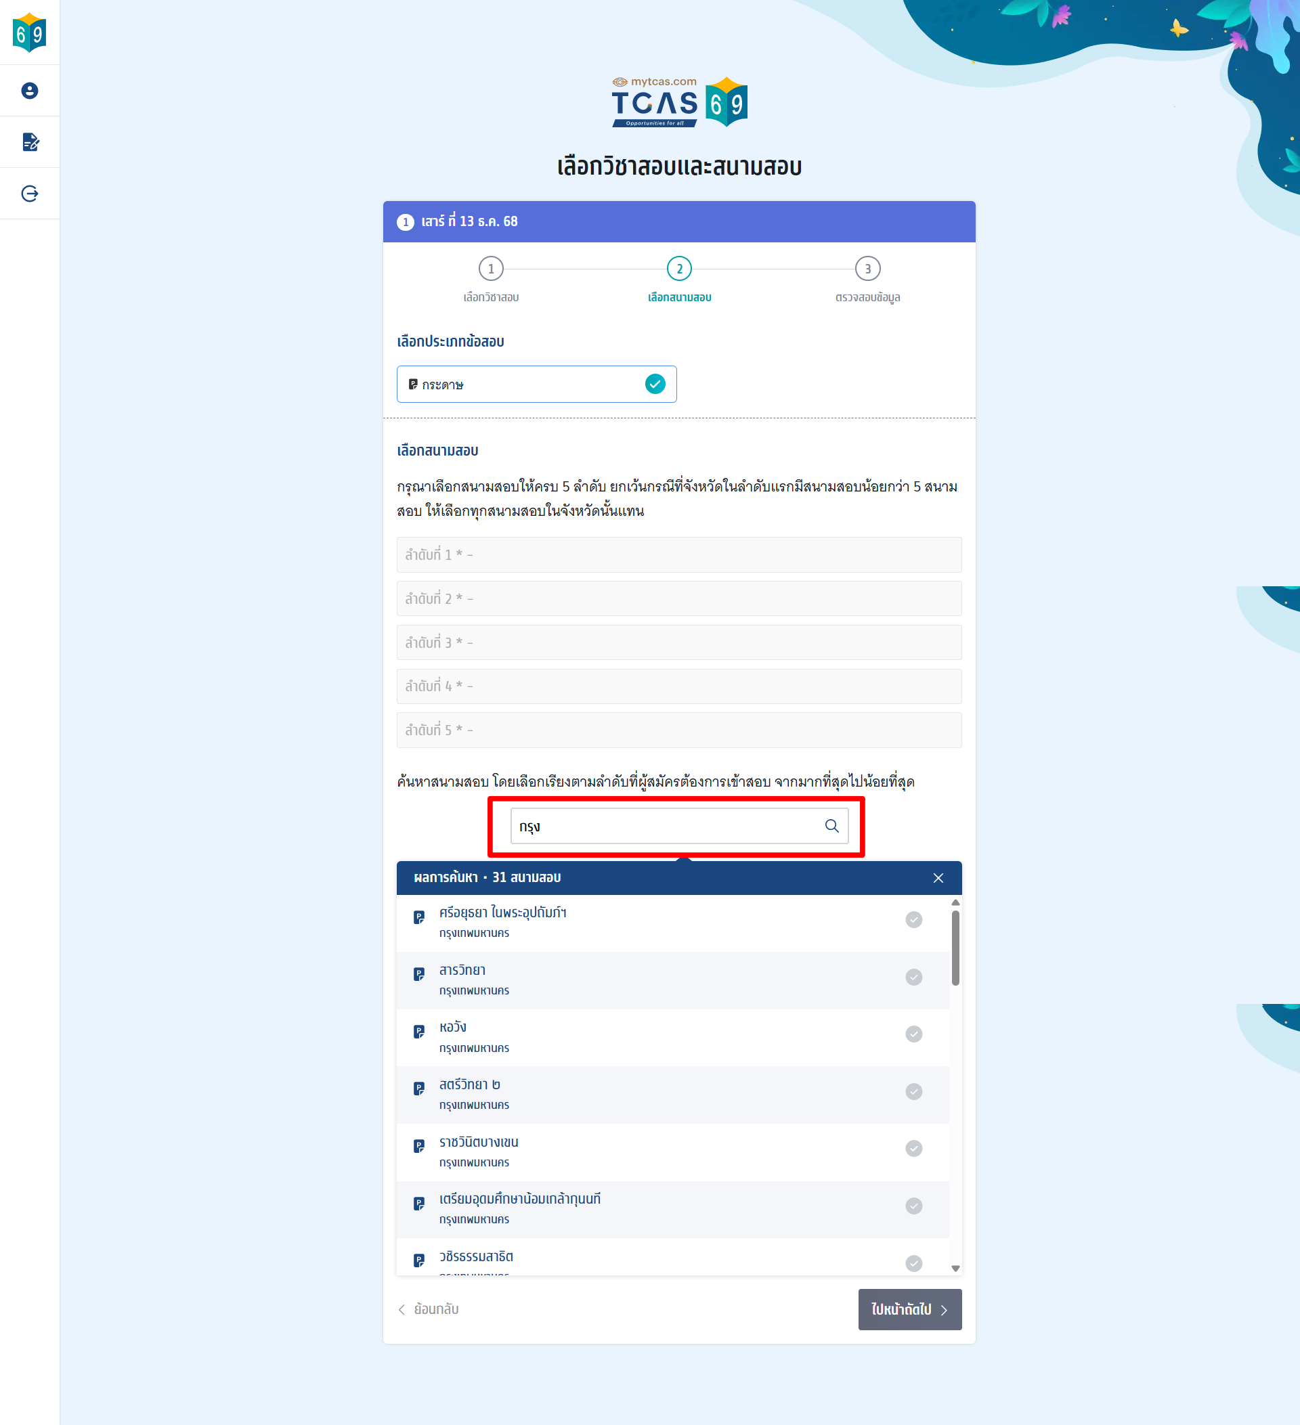Viewport: 1300px width, 1425px height.
Task: Go to step 3 ตรวจสอบข้อมูล
Action: tap(867, 269)
